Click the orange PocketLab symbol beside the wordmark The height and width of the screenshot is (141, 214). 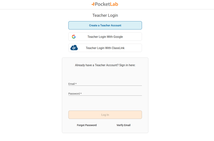93,4
